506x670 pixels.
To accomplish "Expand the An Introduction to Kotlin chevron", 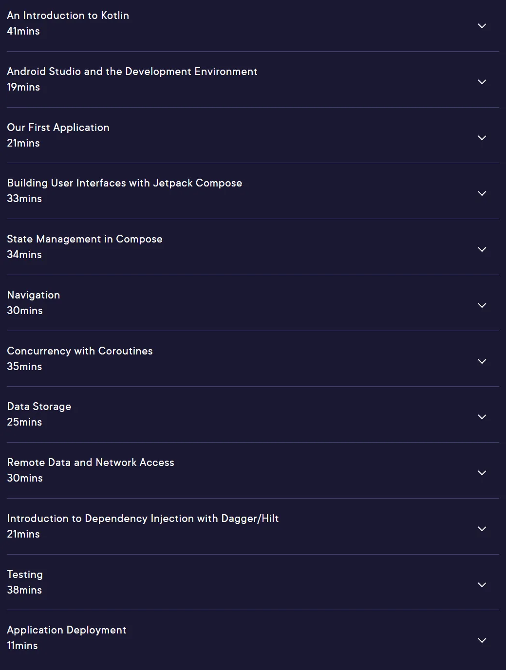I will (482, 26).
